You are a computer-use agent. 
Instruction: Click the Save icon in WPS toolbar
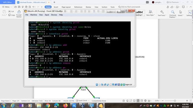(x=19, y=7)
